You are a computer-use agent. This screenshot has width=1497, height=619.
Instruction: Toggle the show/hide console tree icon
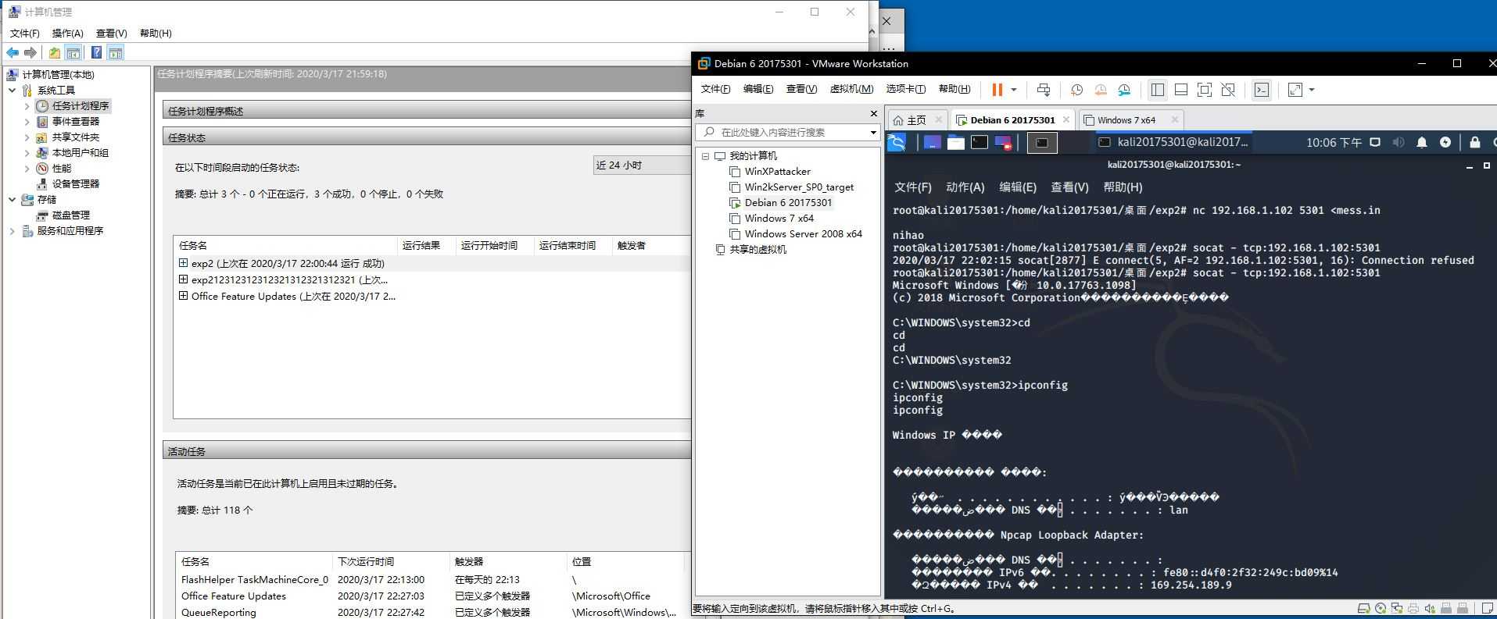tap(73, 52)
